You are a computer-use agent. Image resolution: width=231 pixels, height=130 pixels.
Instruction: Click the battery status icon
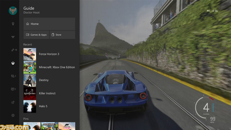pyautogui.click(x=209, y=10)
